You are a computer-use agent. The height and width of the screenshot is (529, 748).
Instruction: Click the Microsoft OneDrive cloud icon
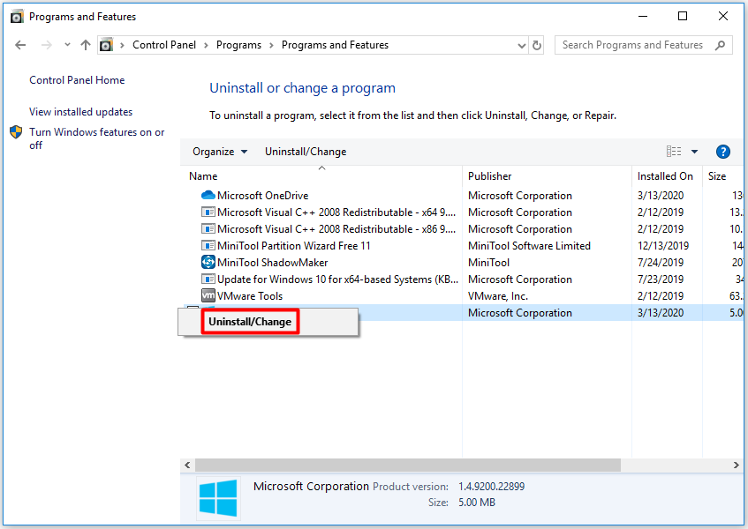click(208, 195)
